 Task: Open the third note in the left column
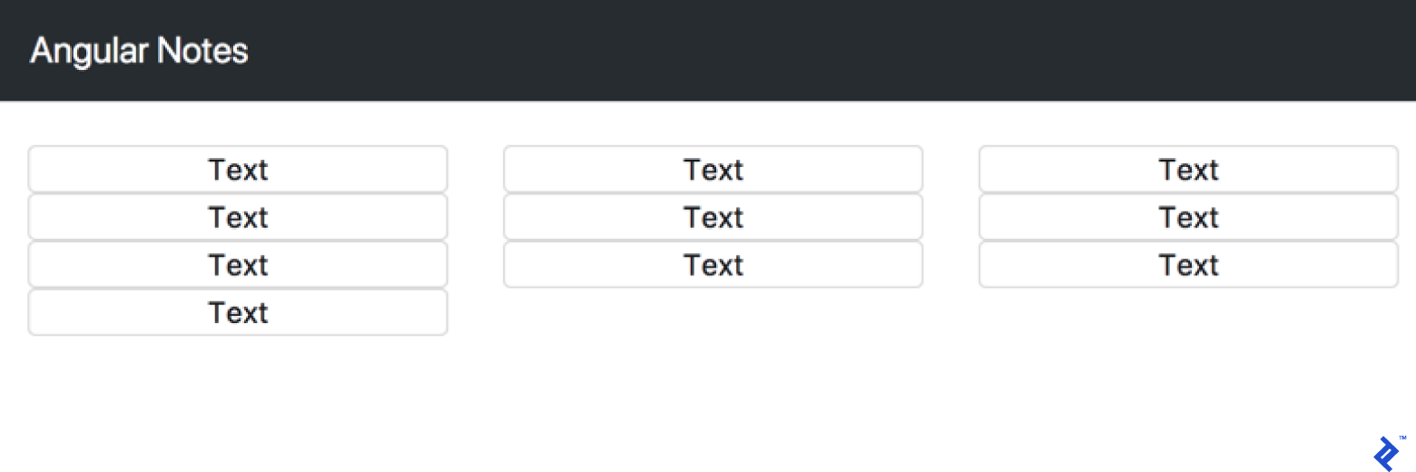click(x=238, y=265)
